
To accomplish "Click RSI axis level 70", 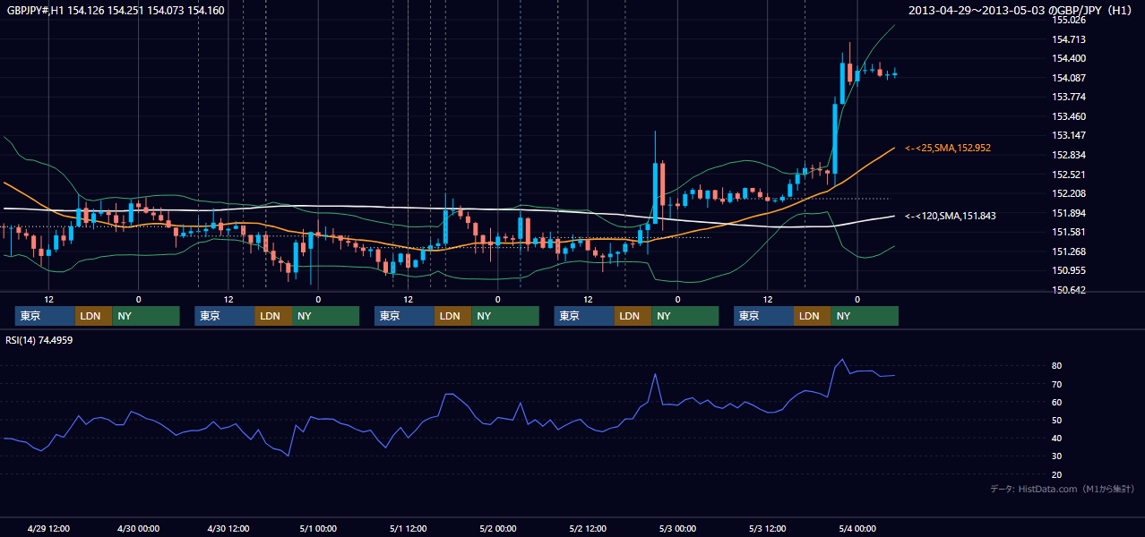I will point(1057,384).
